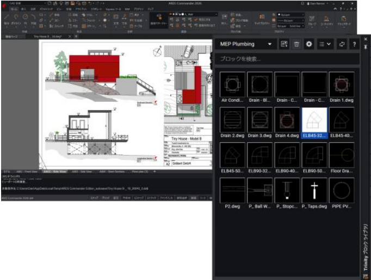Click the refresh icon in block library panel

tap(342, 44)
